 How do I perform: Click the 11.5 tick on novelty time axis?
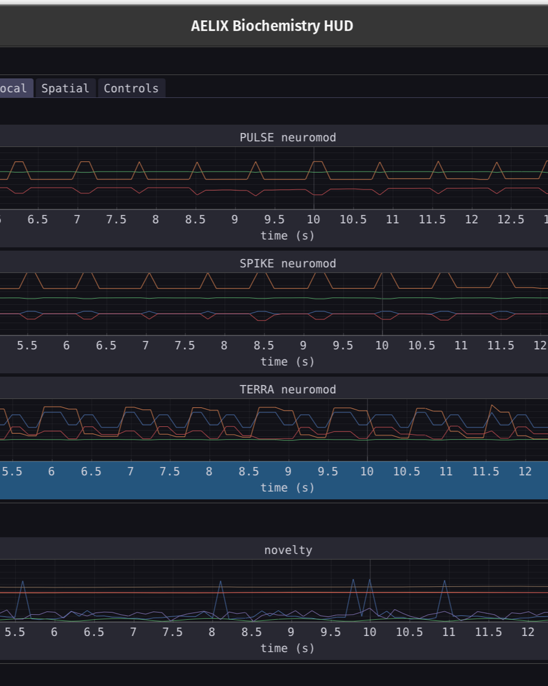pos(488,632)
